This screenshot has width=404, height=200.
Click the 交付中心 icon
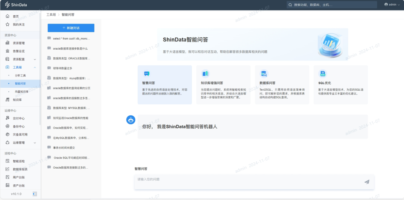pyautogui.click(x=7, y=118)
